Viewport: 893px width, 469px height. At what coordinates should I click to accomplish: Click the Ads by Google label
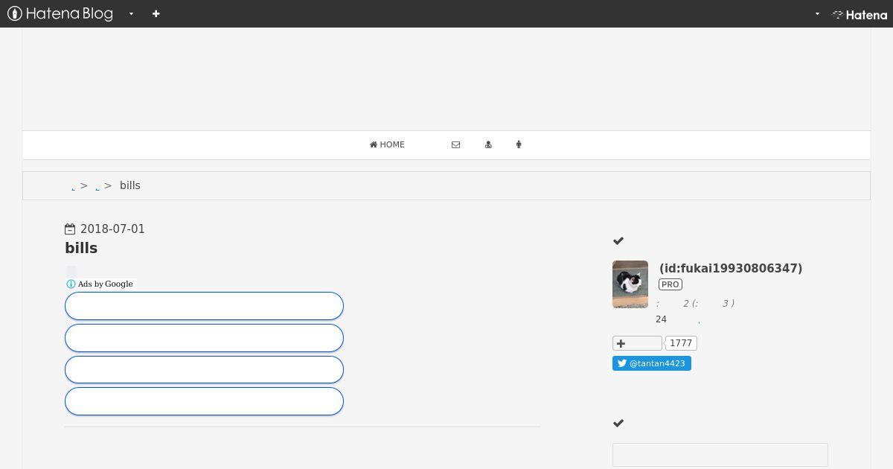click(x=106, y=284)
